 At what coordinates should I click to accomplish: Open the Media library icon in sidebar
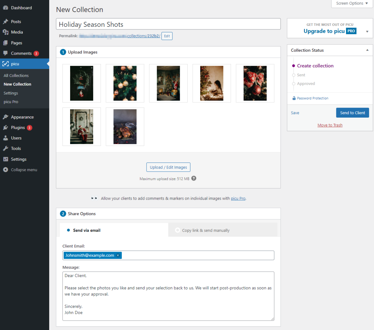pyautogui.click(x=6, y=32)
